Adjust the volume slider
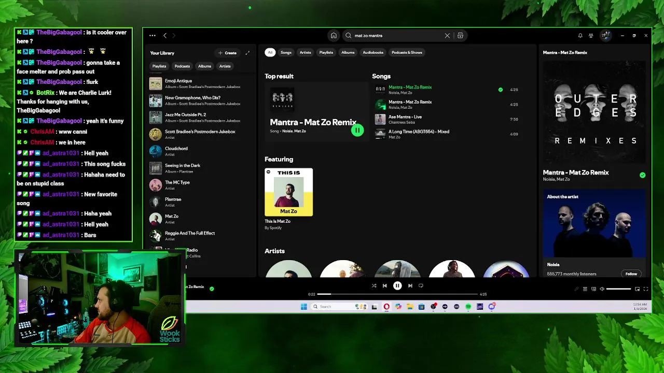This screenshot has height=373, width=664. point(619,289)
